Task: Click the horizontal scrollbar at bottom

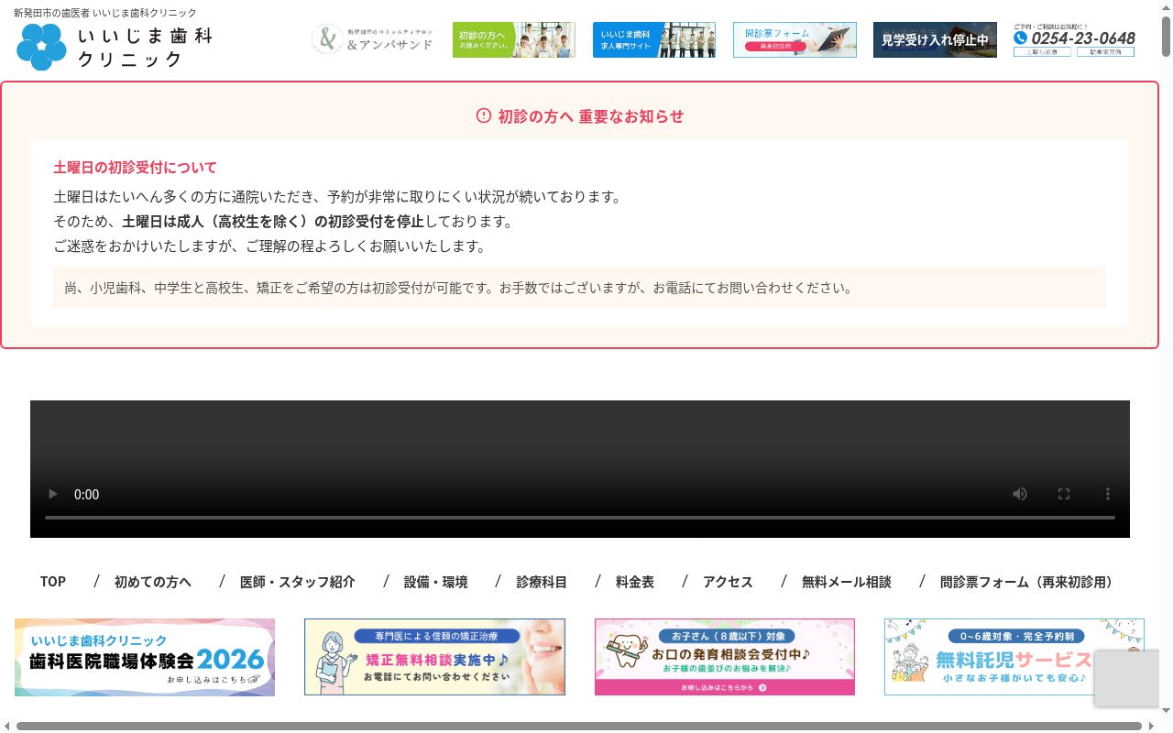Action: click(x=579, y=727)
